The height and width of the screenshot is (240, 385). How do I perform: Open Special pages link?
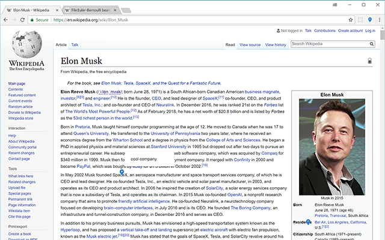(20, 193)
